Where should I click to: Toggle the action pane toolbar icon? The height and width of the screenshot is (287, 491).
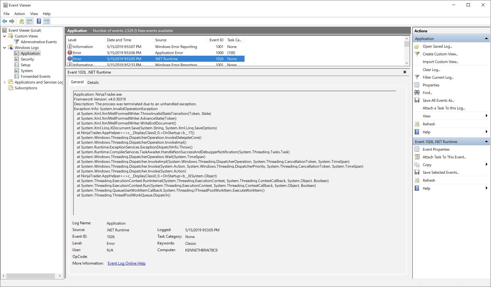tap(47, 21)
